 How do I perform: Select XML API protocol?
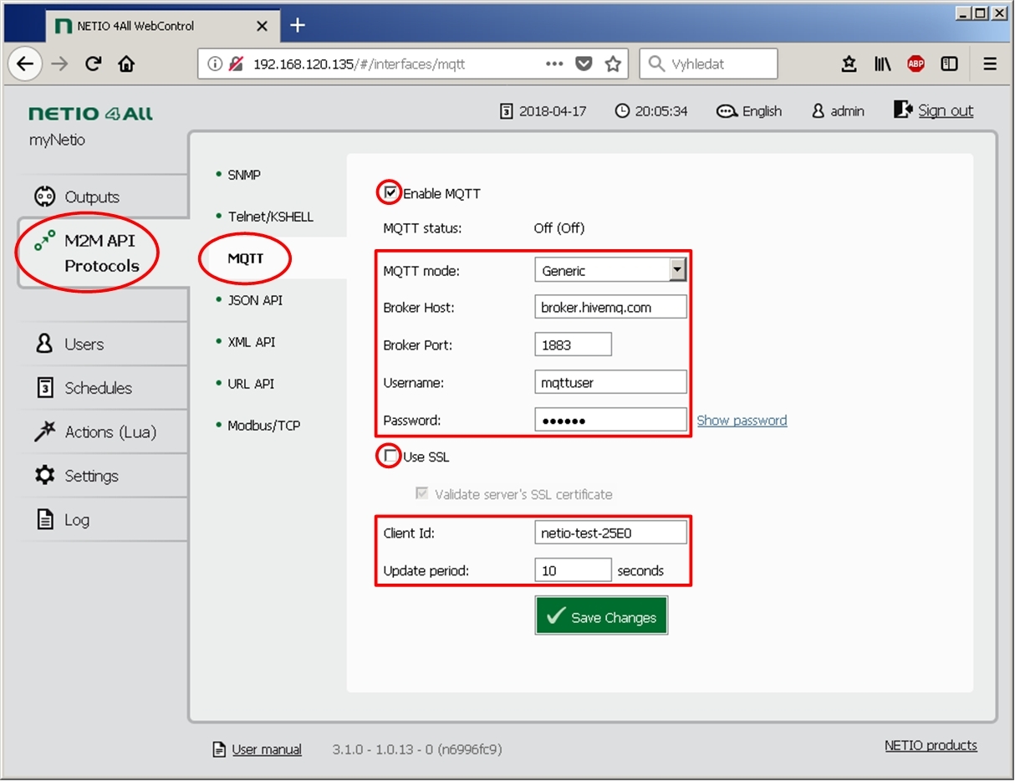coord(251,342)
